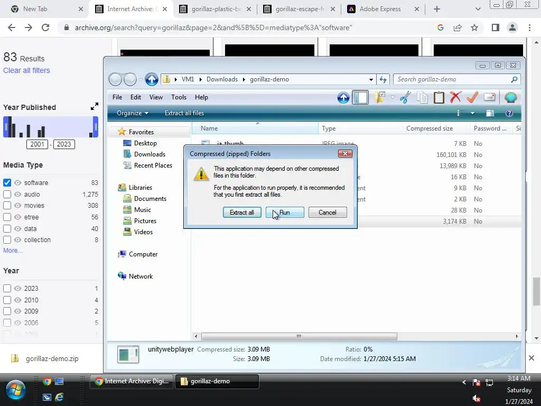
Task: Open the folder options toolbar icon
Action: click(379, 97)
